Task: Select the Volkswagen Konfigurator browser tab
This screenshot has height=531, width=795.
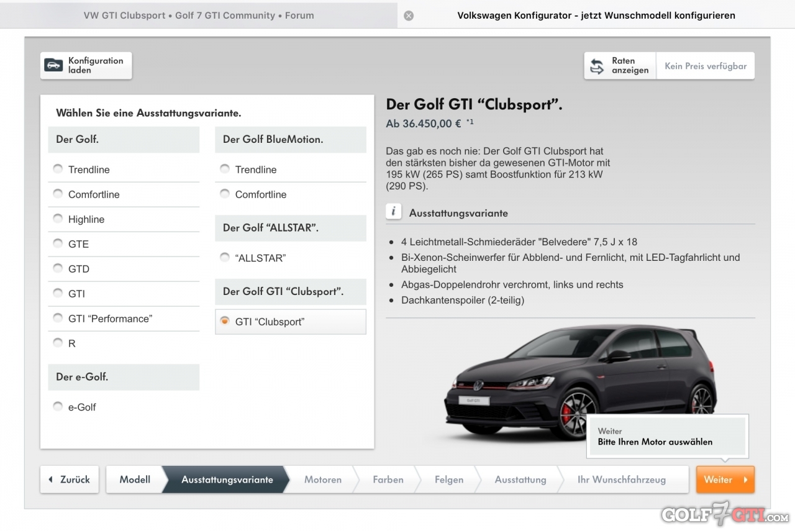Action: point(596,16)
